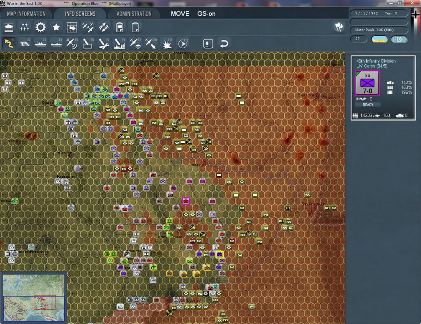Click the upload/save upward arrow button
Image resolution: width=421 pixels, height=324 pixels.
pyautogui.click(x=208, y=44)
